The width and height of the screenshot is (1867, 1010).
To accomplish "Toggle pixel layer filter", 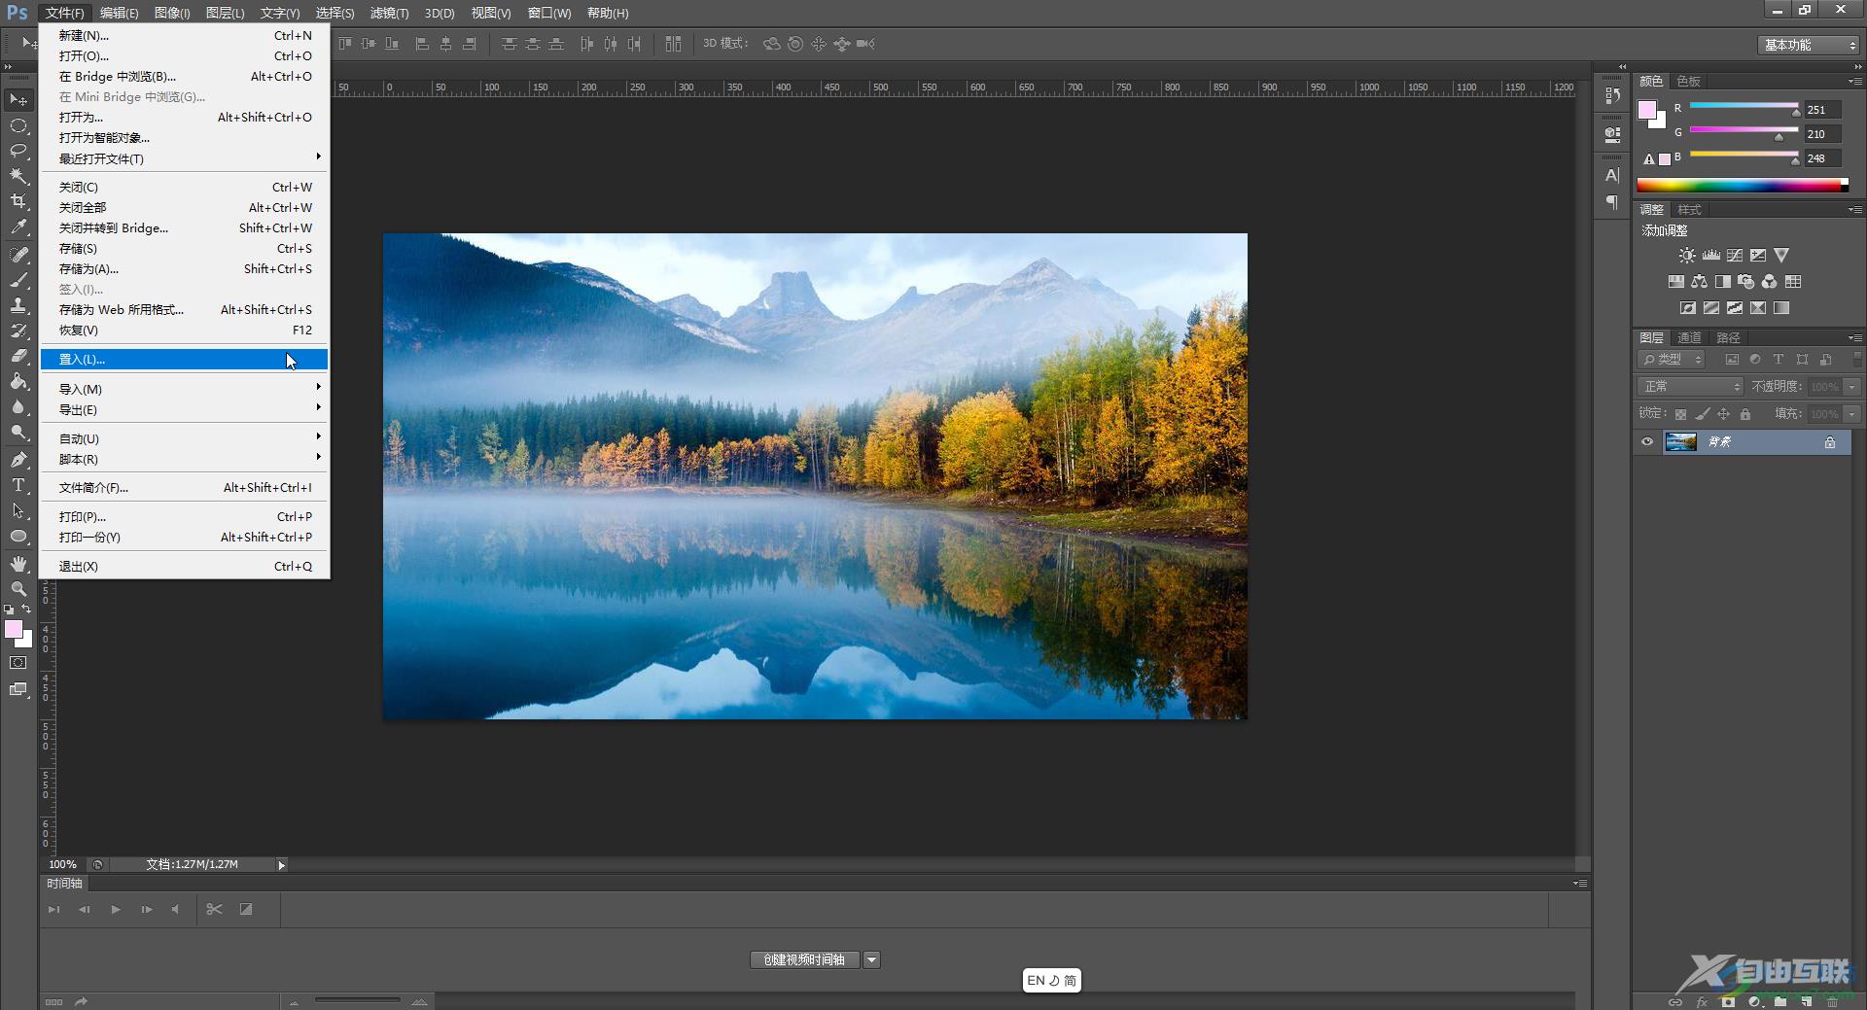I will click(1732, 360).
